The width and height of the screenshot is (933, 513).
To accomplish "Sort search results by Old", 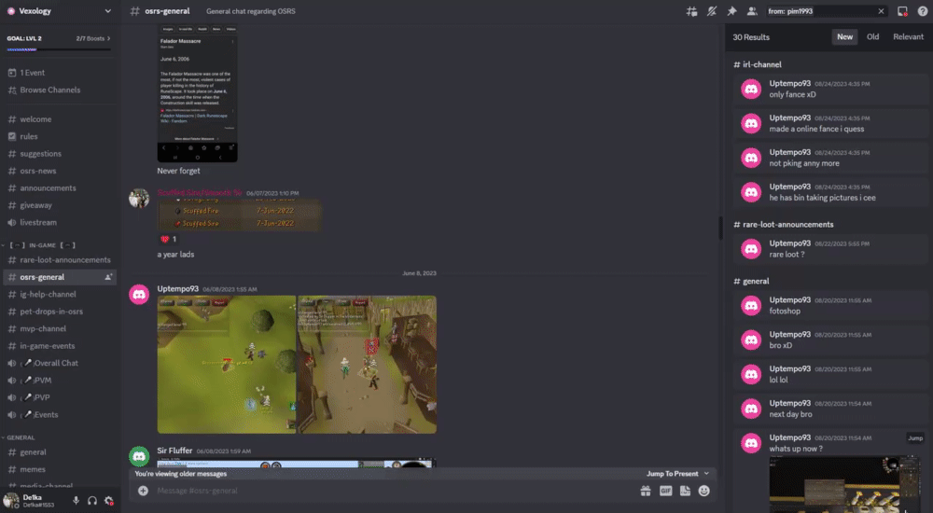I will (873, 37).
